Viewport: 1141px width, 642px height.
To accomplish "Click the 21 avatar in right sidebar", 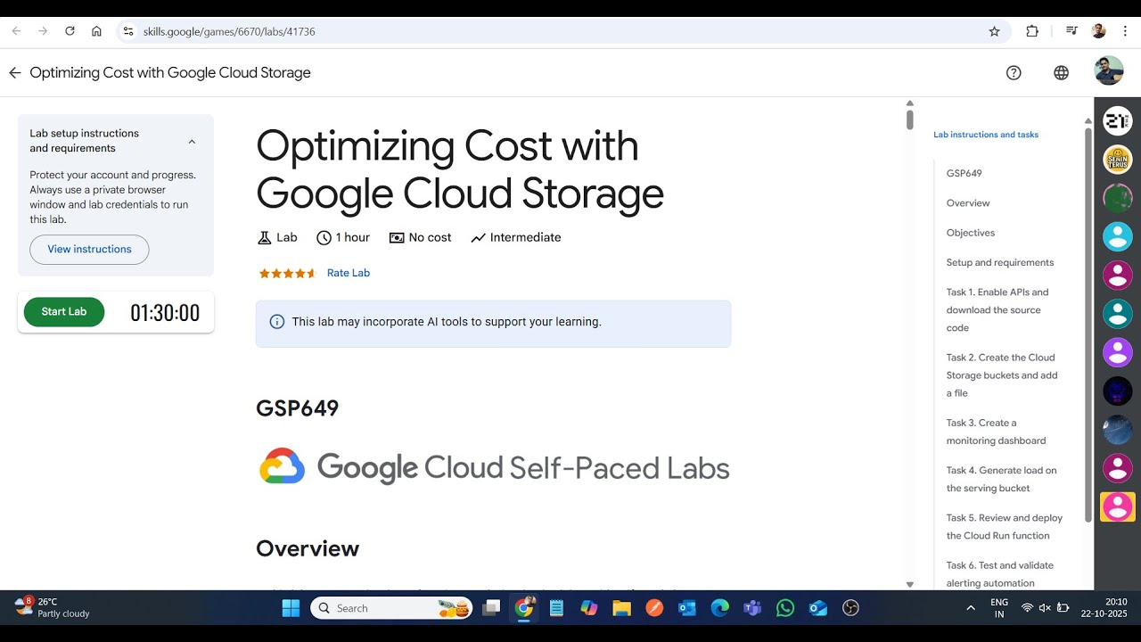I will (x=1118, y=121).
